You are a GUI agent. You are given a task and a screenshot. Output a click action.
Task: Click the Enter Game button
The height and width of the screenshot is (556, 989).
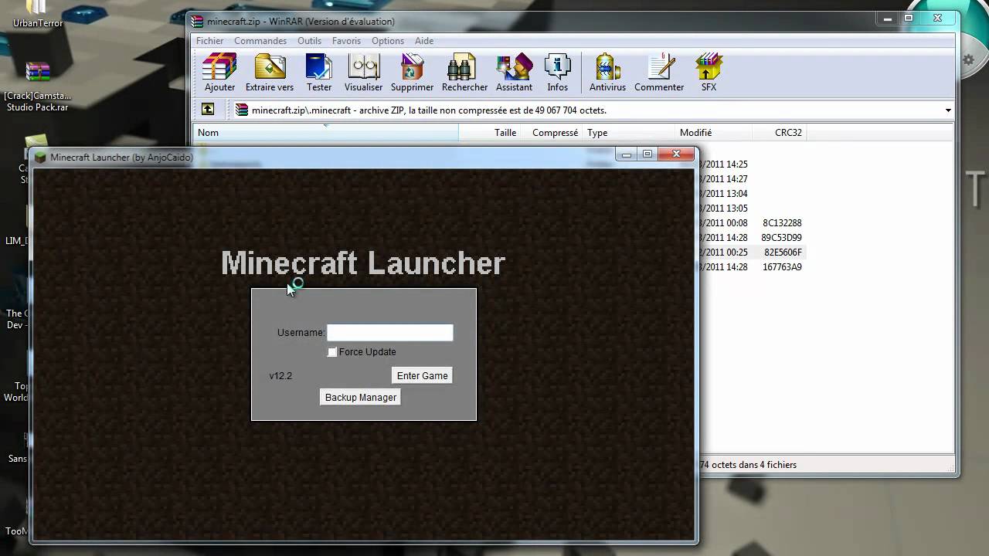click(422, 375)
